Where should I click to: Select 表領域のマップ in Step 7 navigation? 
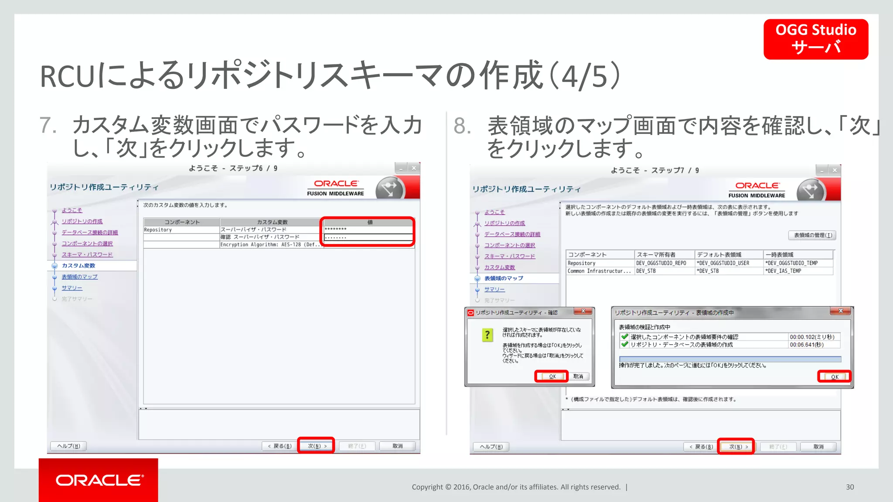504,278
